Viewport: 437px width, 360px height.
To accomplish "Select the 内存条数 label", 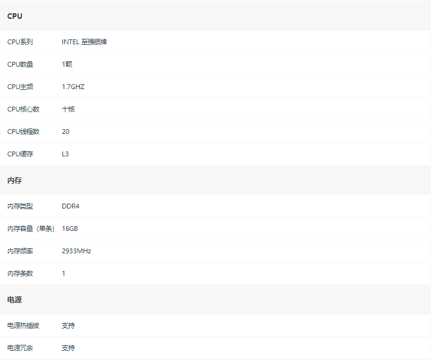I will tap(20, 273).
